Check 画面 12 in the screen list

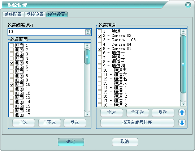tap(12, 93)
